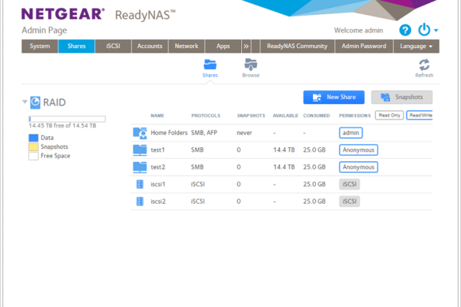Select the test1 share name
This screenshot has width=461, height=307.
click(158, 150)
